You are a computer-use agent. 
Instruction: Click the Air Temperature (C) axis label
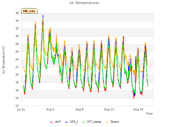pyautogui.click(x=3, y=60)
